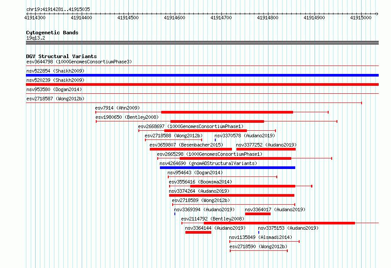The width and height of the screenshot is (391, 268).
Task: Click the red bar under esv1980650
Action: (217, 121)
